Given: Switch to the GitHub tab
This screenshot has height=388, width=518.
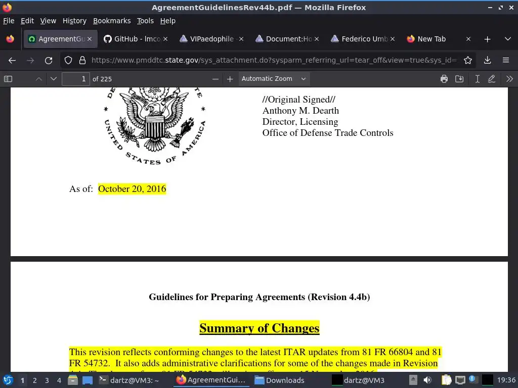Looking at the screenshot, I should 136,39.
